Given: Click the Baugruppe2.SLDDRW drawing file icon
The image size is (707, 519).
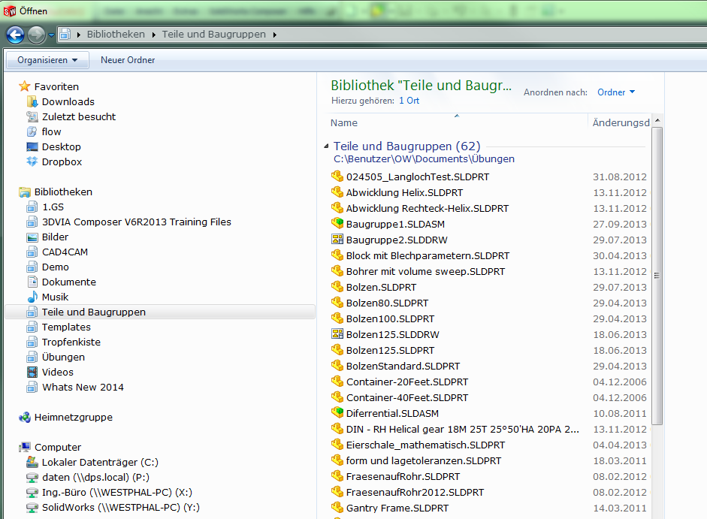Looking at the screenshot, I should pos(337,240).
